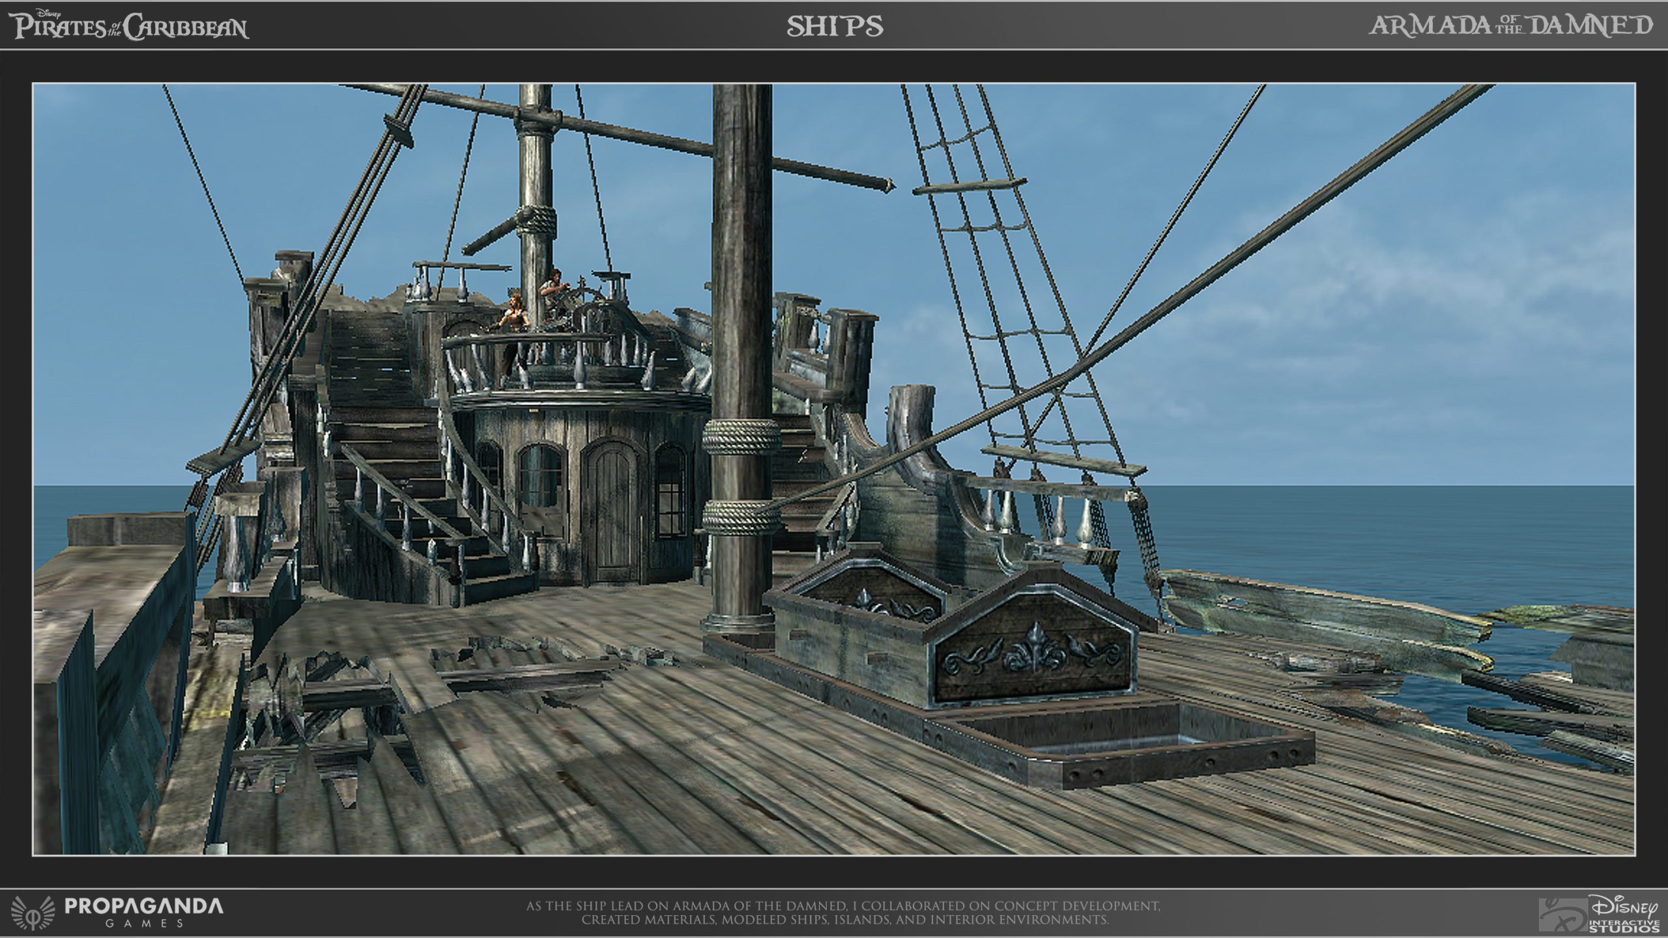Click the Propaganda Games winged emblem icon

coord(33,913)
